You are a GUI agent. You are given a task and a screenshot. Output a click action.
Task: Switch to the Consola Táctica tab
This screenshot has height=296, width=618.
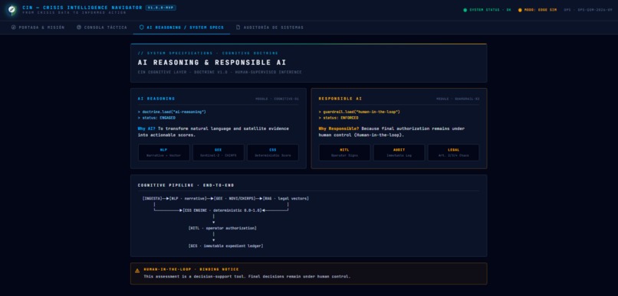pos(102,28)
